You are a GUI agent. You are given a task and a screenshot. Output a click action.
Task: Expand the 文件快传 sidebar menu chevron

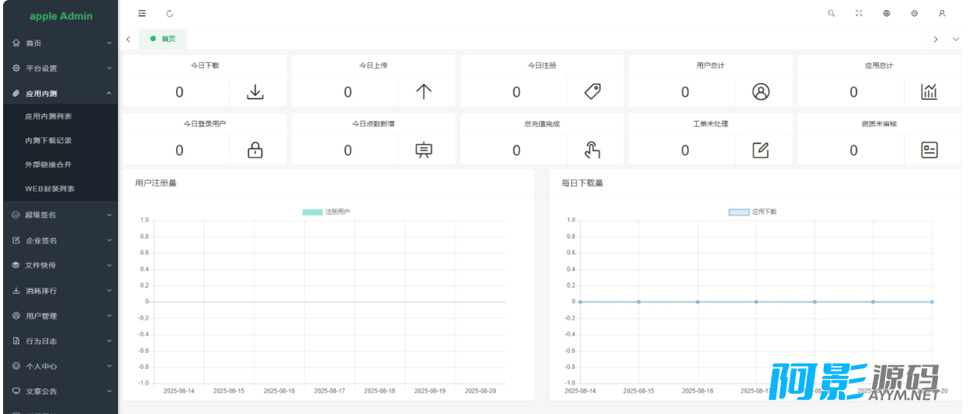point(109,265)
